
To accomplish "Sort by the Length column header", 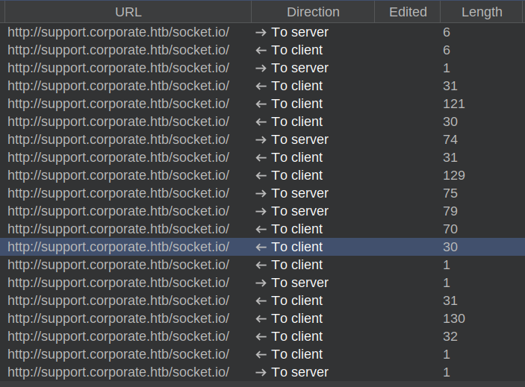I will tap(482, 12).
